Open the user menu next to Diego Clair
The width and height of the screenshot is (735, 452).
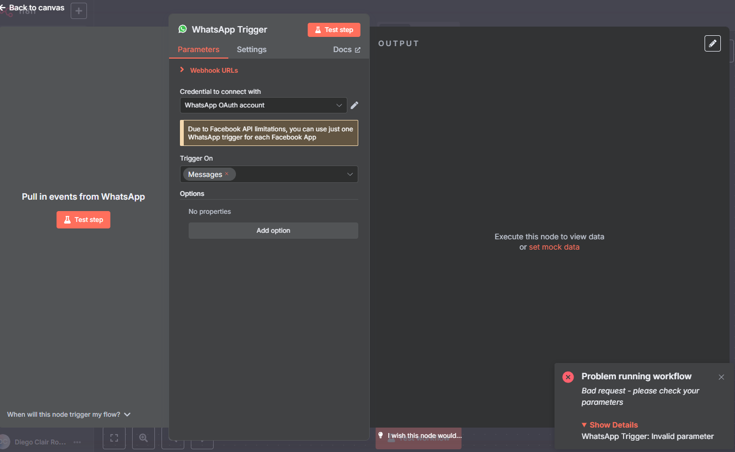tap(77, 442)
